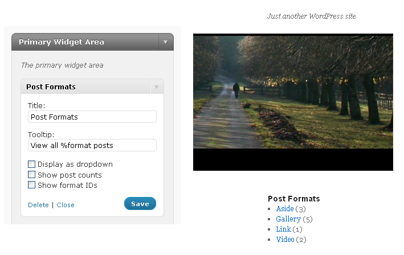This screenshot has height=255, width=404.
Task: Click the Post Formats widget title bar
Action: (92, 87)
